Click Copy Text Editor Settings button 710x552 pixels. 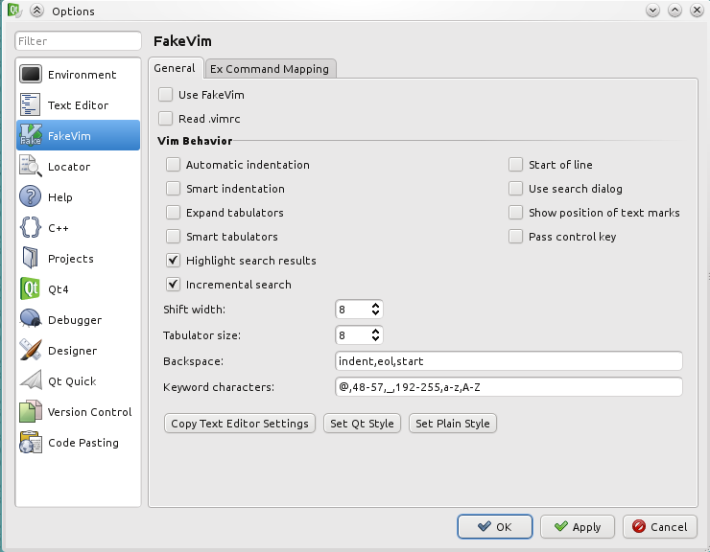pyautogui.click(x=240, y=424)
